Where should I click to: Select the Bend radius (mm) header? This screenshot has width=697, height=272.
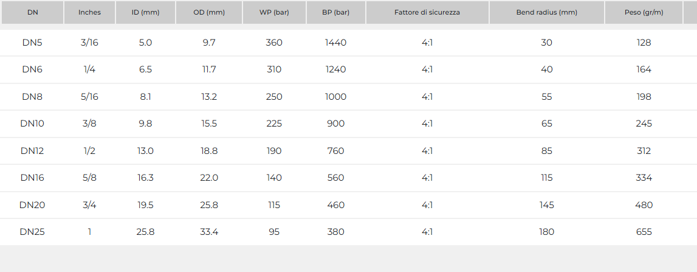click(546, 12)
